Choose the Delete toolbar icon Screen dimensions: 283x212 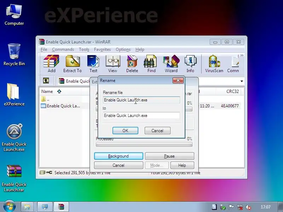(x=132, y=64)
